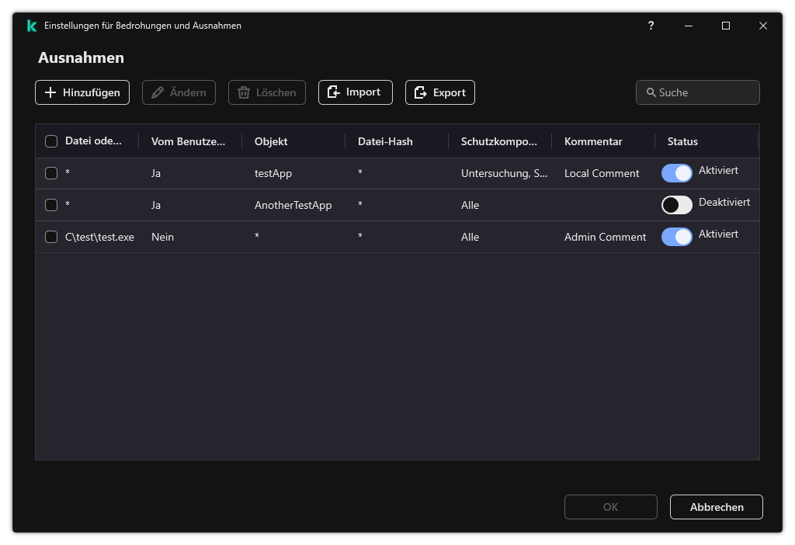The height and width of the screenshot is (545, 795).
Task: Enable the AnotherTestApp exclusion toggle
Action: click(x=676, y=205)
